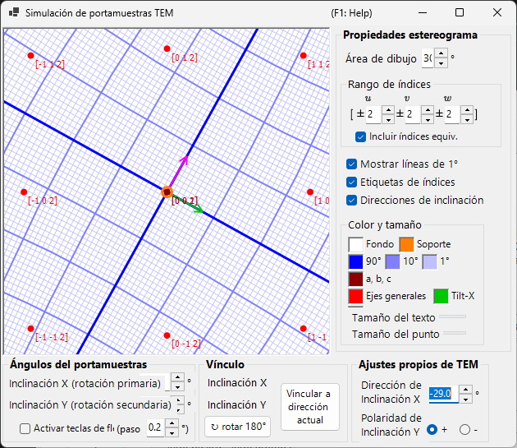Click the green Tilt-X direction arrow

(x=186, y=203)
